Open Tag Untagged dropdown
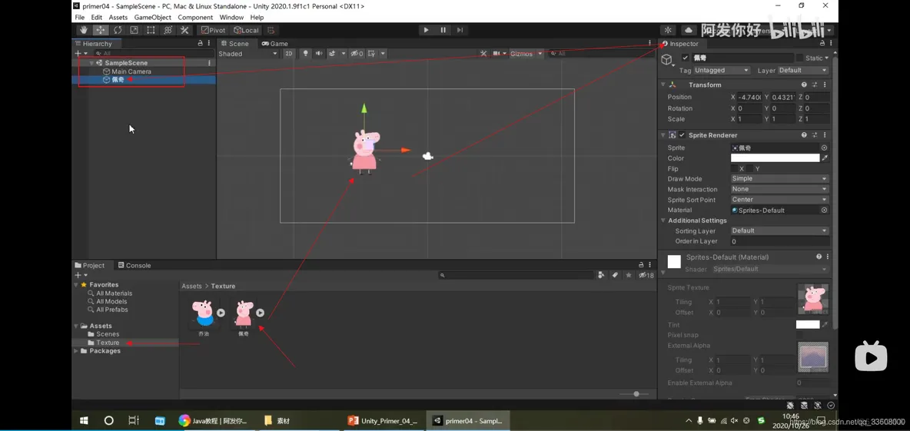 click(x=722, y=70)
